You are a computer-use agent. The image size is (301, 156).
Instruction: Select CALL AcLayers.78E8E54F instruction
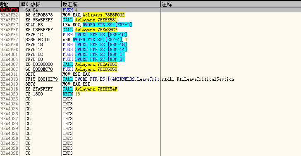pyautogui.click(x=90, y=89)
